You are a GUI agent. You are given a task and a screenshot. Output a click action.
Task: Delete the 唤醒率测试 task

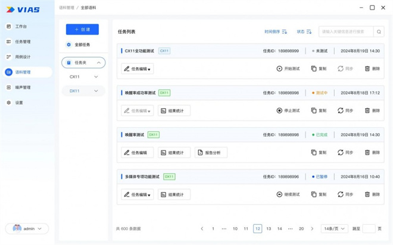coord(372,152)
